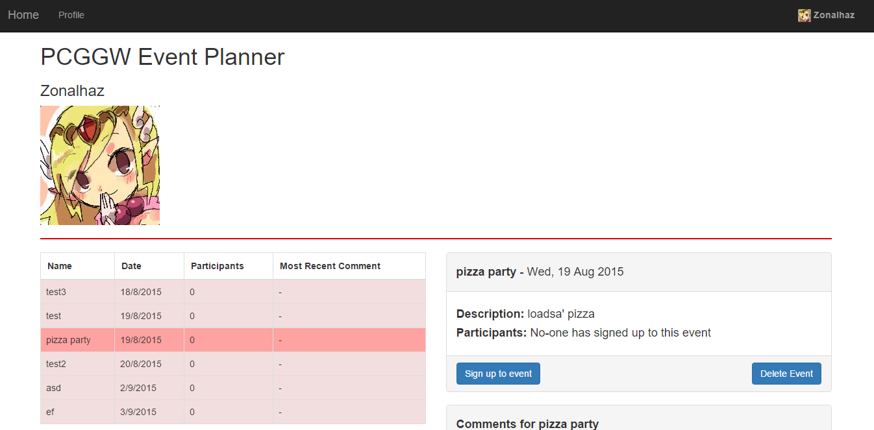This screenshot has width=874, height=430.
Task: Select the test2 event row
Action: coord(233,364)
